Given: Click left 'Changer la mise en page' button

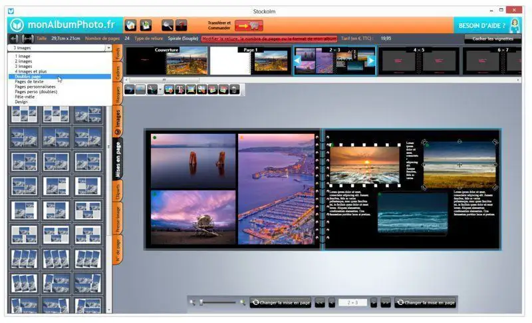Looking at the screenshot, I should click(281, 302).
